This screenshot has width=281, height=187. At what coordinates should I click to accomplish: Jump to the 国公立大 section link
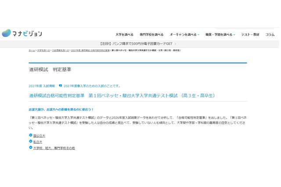pos(39,136)
